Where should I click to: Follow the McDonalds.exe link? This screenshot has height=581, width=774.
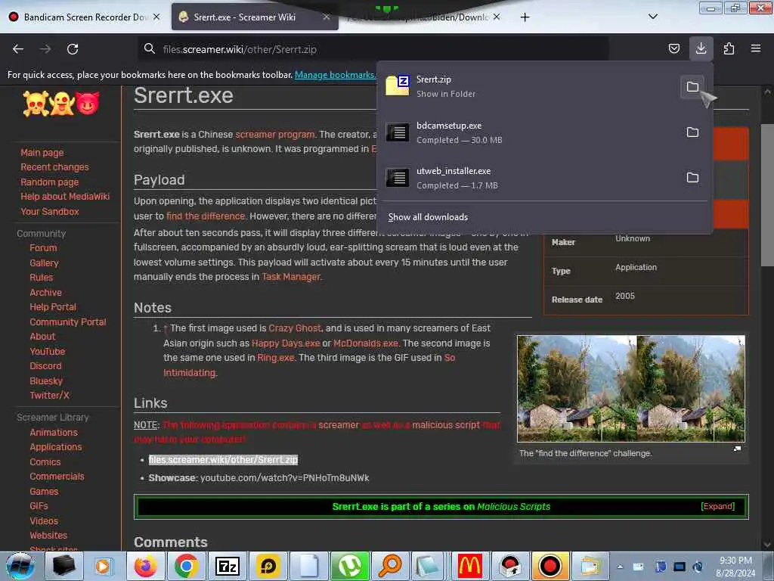click(365, 343)
